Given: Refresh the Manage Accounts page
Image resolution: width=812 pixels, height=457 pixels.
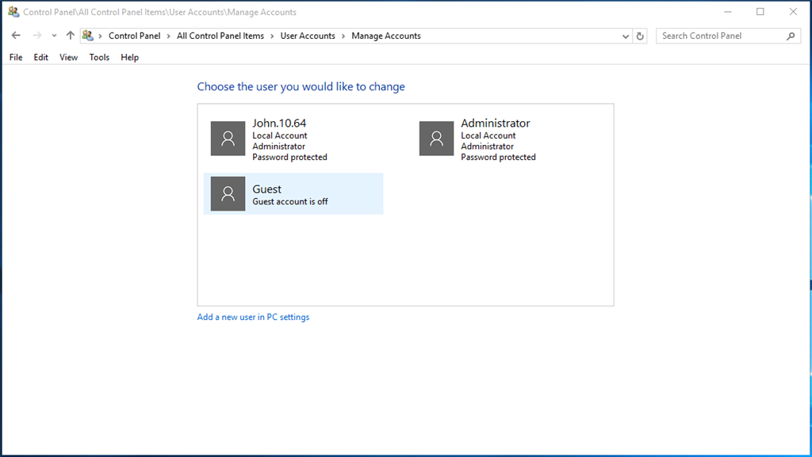Looking at the screenshot, I should click(x=640, y=36).
